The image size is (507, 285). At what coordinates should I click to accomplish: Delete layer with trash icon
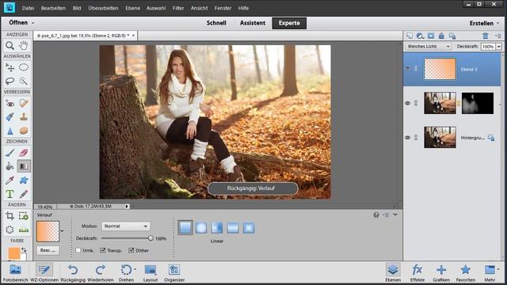(485, 36)
